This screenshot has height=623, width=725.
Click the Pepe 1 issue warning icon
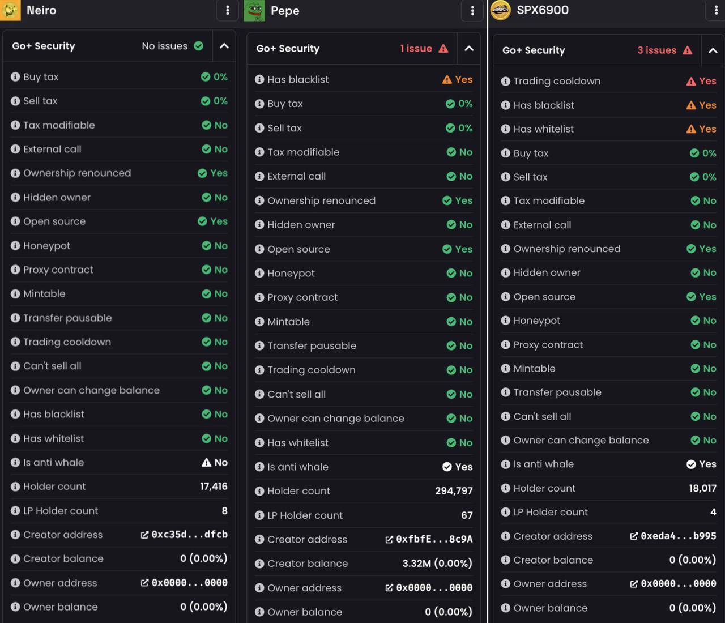tap(443, 49)
